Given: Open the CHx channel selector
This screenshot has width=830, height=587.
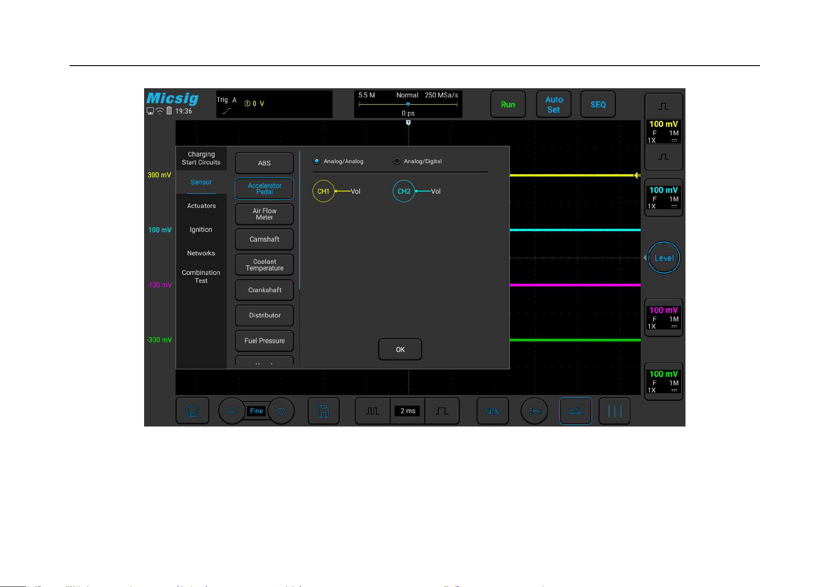Looking at the screenshot, I should (x=534, y=411).
